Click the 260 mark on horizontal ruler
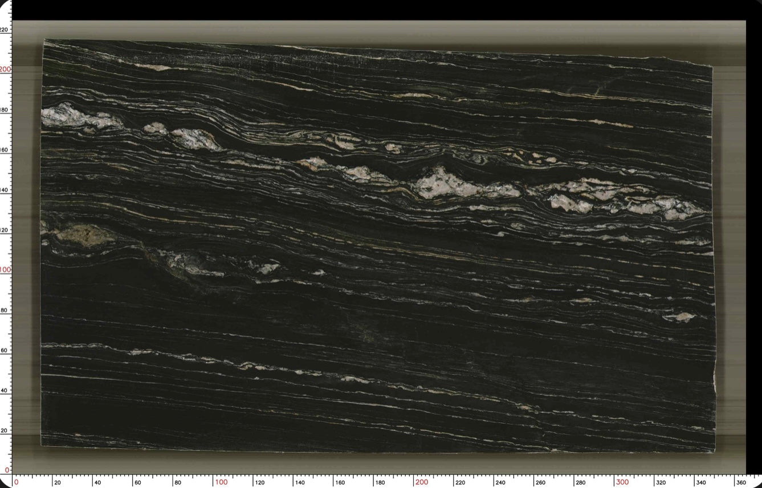 pyautogui.click(x=540, y=483)
